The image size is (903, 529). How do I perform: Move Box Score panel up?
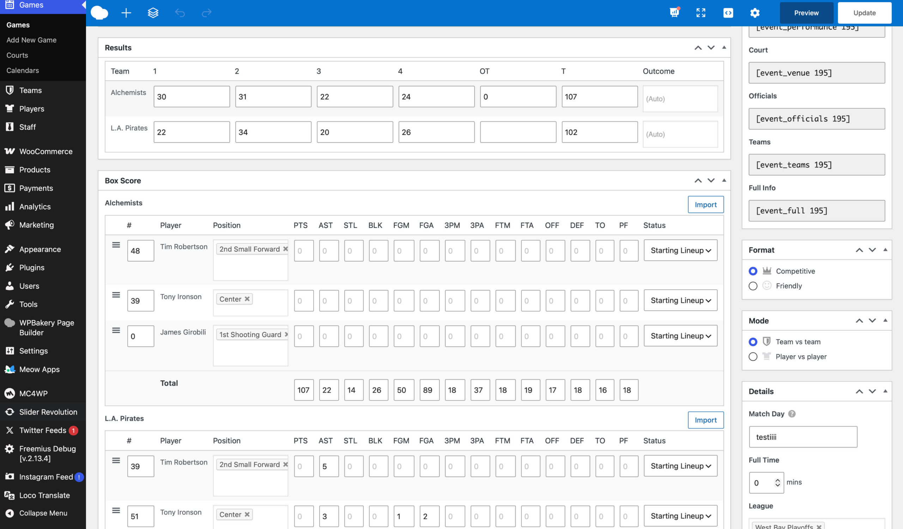click(x=698, y=180)
